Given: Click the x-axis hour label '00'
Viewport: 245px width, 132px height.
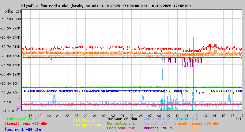Looking at the screenshot, I should click(x=85, y=116).
